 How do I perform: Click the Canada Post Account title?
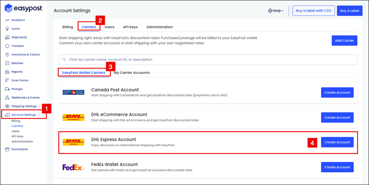115,90
